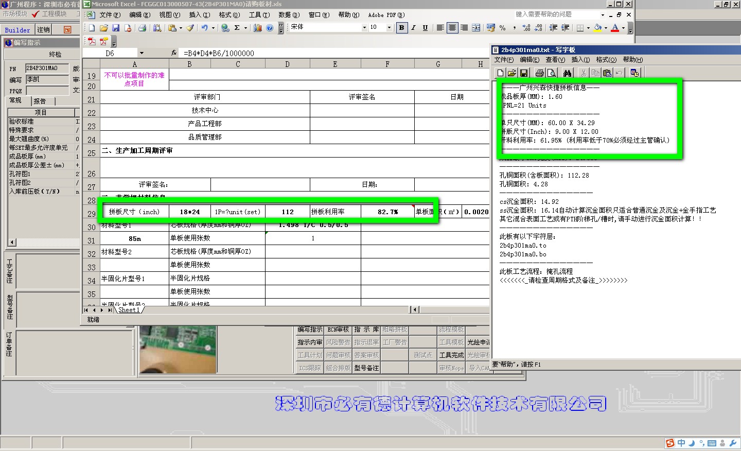Open Font Color dropdown arrow

point(623,28)
